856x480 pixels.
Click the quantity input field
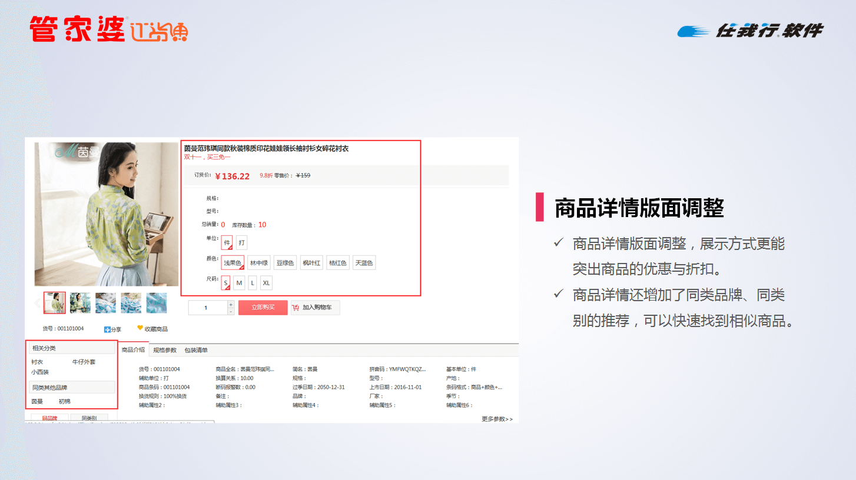tap(207, 308)
